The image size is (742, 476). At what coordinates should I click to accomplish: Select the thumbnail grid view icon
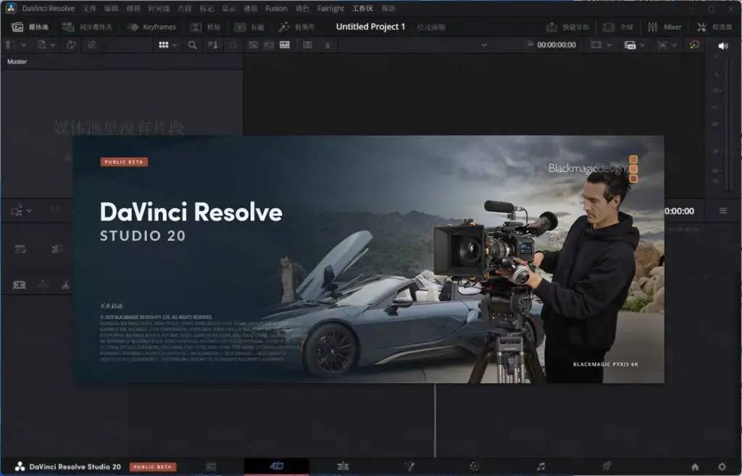coord(163,45)
